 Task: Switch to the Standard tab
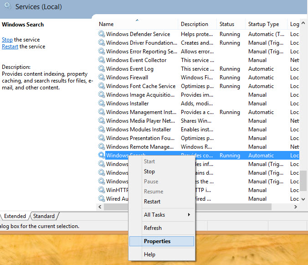pyautogui.click(x=44, y=216)
